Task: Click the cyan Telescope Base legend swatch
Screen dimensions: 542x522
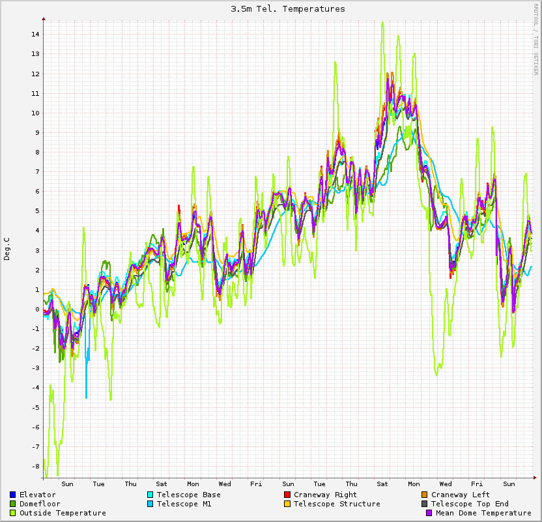Action: [x=150, y=495]
